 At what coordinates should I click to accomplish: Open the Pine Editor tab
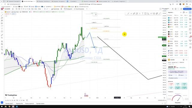(19, 103)
